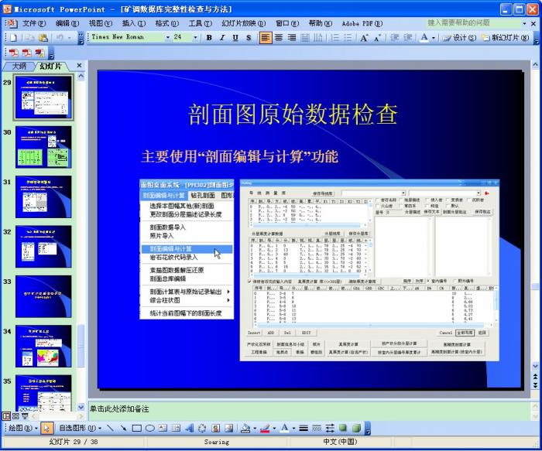
Task: Select the Rectangle shape tool
Action: 136,428
